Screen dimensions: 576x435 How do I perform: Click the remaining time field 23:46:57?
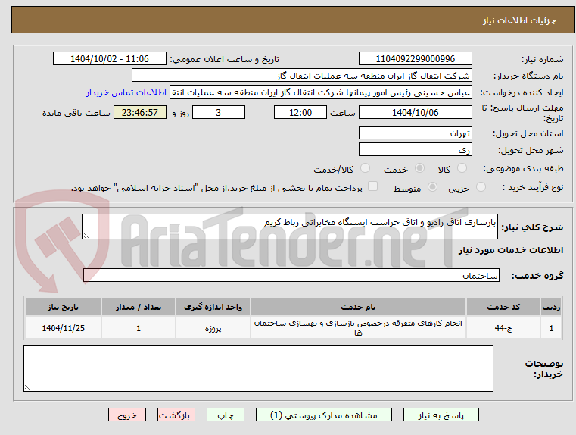click(139, 112)
